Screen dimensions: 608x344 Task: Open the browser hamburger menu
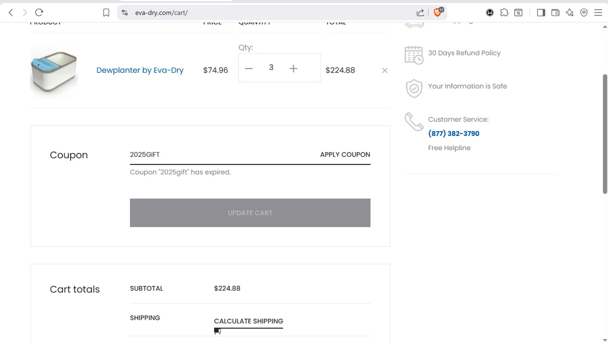pos(598,13)
